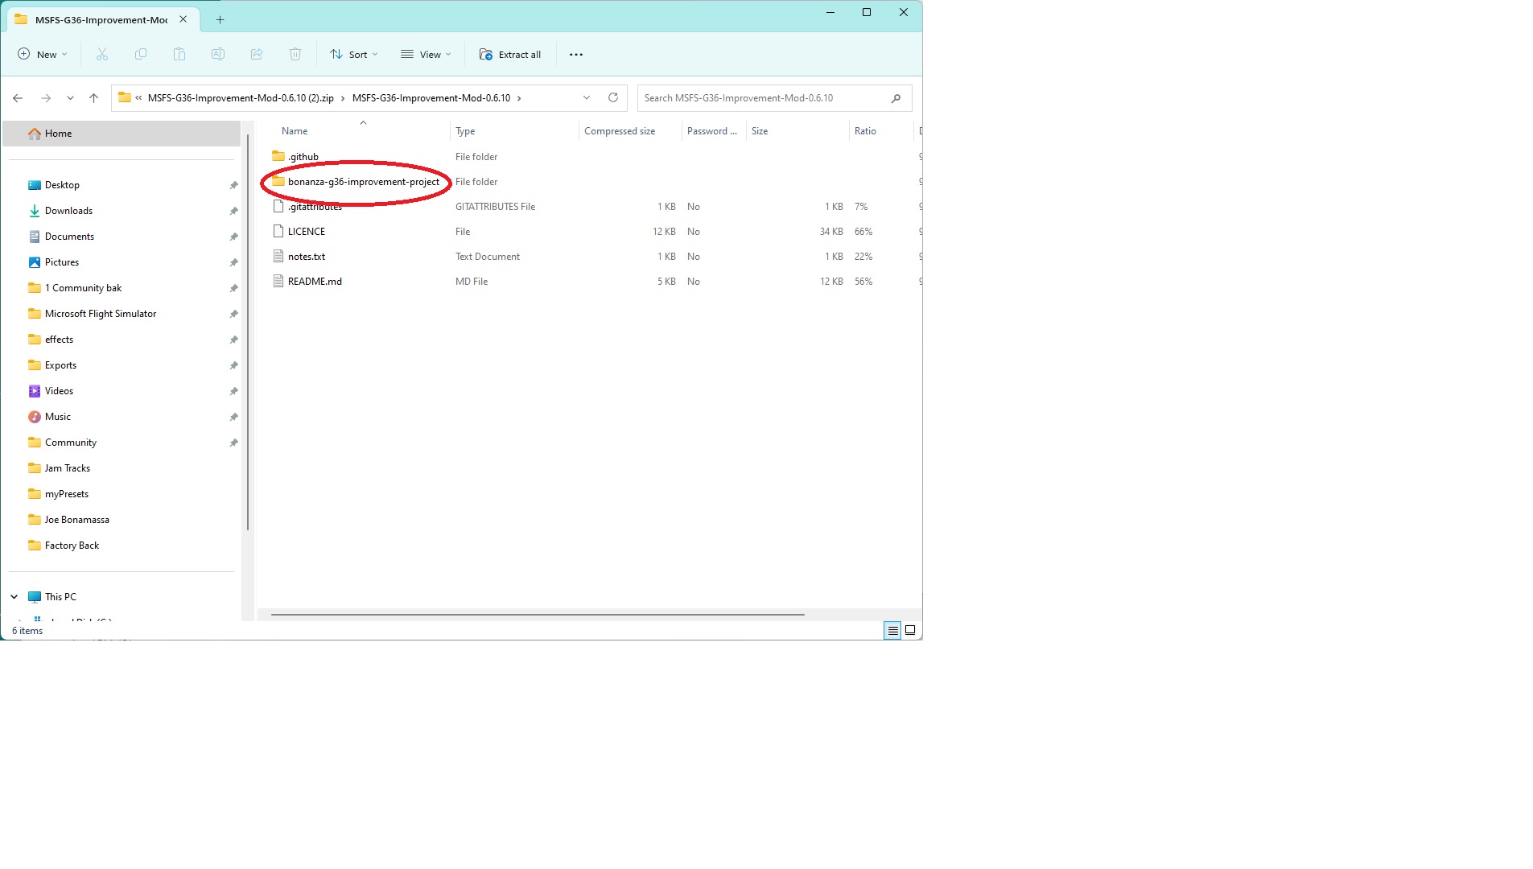The image size is (1533, 869).
Task: Click the search box for the folder
Action: tap(764, 98)
